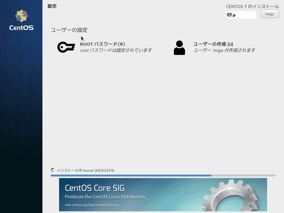Click the spinner icon next to kernel installation
Image resolution: width=284 pixels, height=213 pixels.
(52, 170)
